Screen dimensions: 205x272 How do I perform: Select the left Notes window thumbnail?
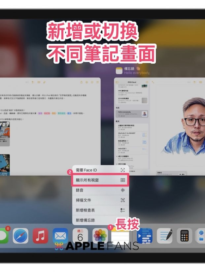pyautogui.click(x=50, y=126)
